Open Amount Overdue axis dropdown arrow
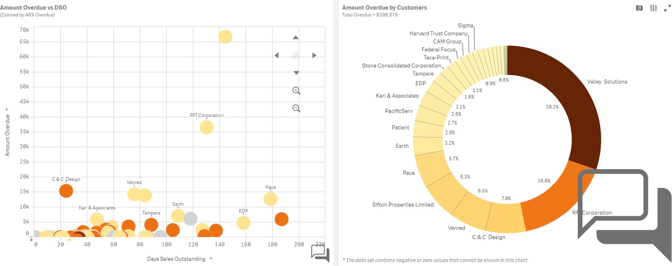 [x=7, y=109]
